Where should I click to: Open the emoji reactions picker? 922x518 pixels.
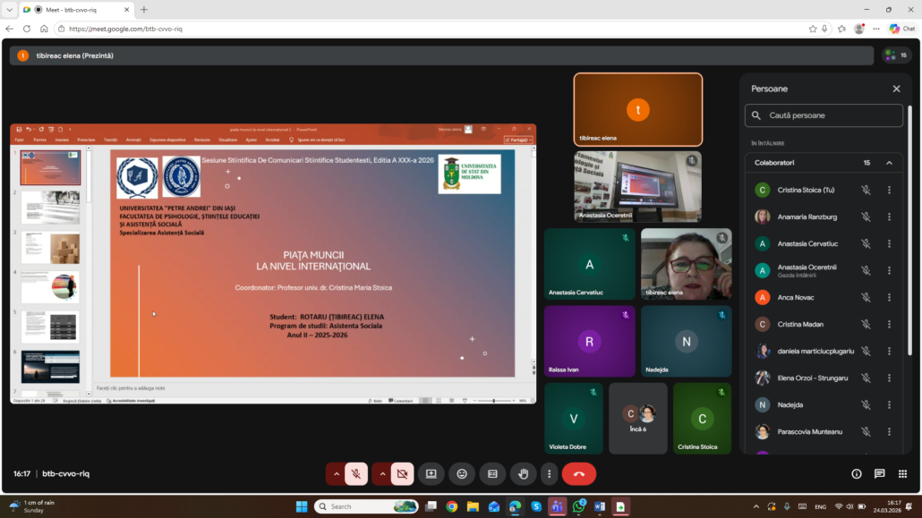pos(462,474)
